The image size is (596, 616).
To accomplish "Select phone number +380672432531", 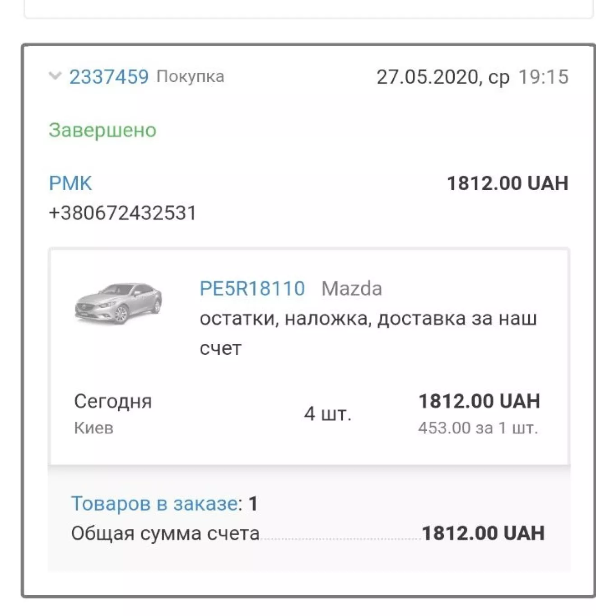I will [123, 213].
